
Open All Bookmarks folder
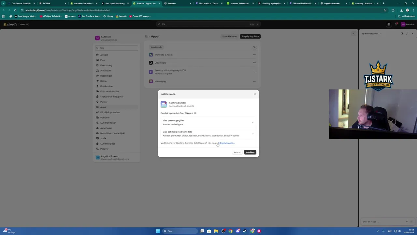pos(407,16)
